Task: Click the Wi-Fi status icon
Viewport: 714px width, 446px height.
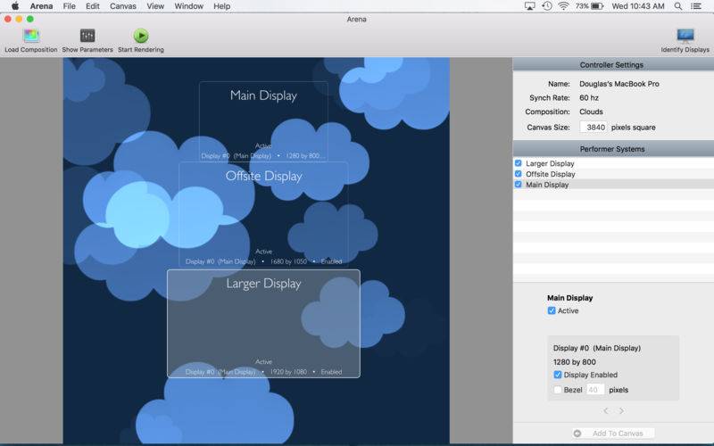Action: (x=563, y=6)
